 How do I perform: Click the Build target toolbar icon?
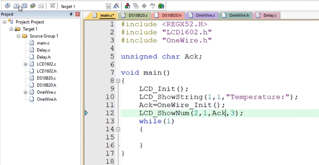(16, 6)
